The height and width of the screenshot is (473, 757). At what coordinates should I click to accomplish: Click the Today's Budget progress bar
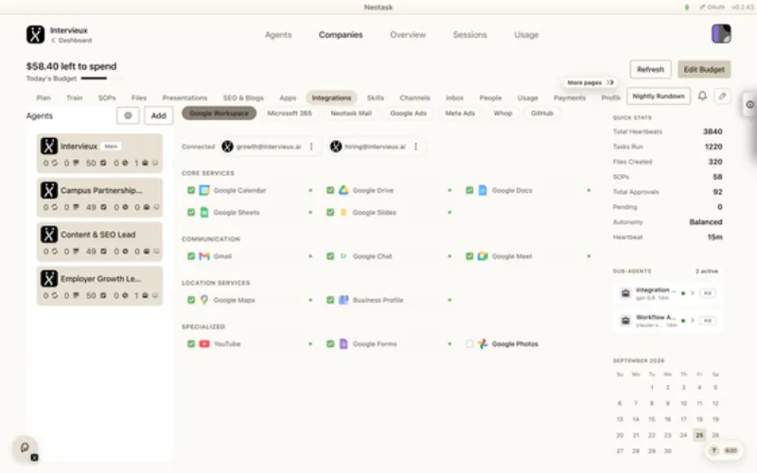[x=102, y=79]
